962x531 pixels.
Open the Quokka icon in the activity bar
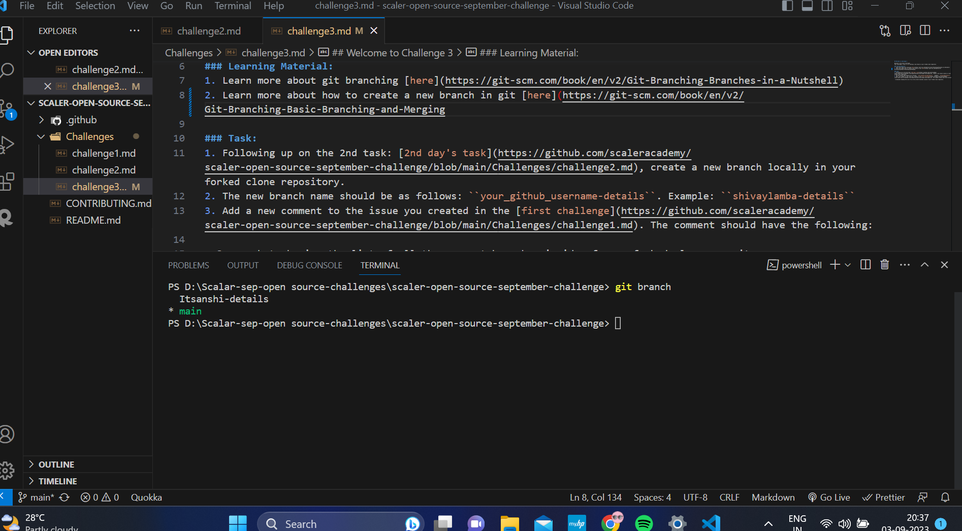[x=8, y=218]
